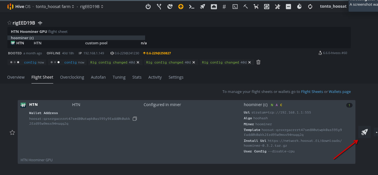Open the remote shell terminal icon
This screenshot has width=378, height=175.
(235, 6)
